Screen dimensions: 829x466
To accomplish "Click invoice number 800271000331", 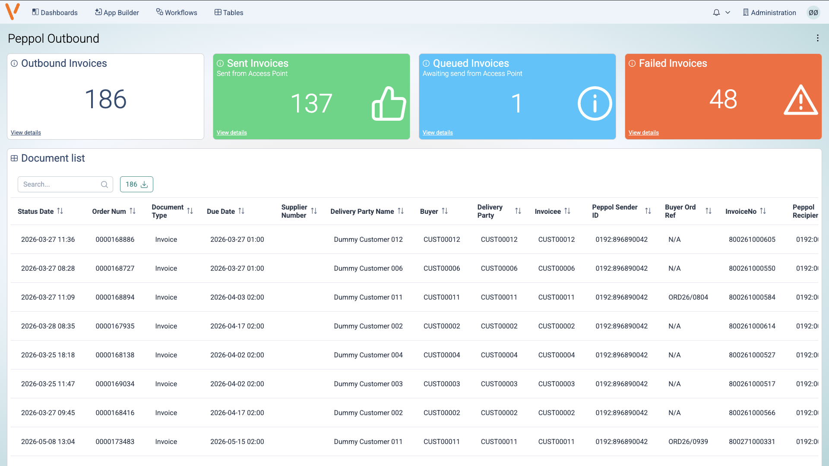I will tap(752, 442).
